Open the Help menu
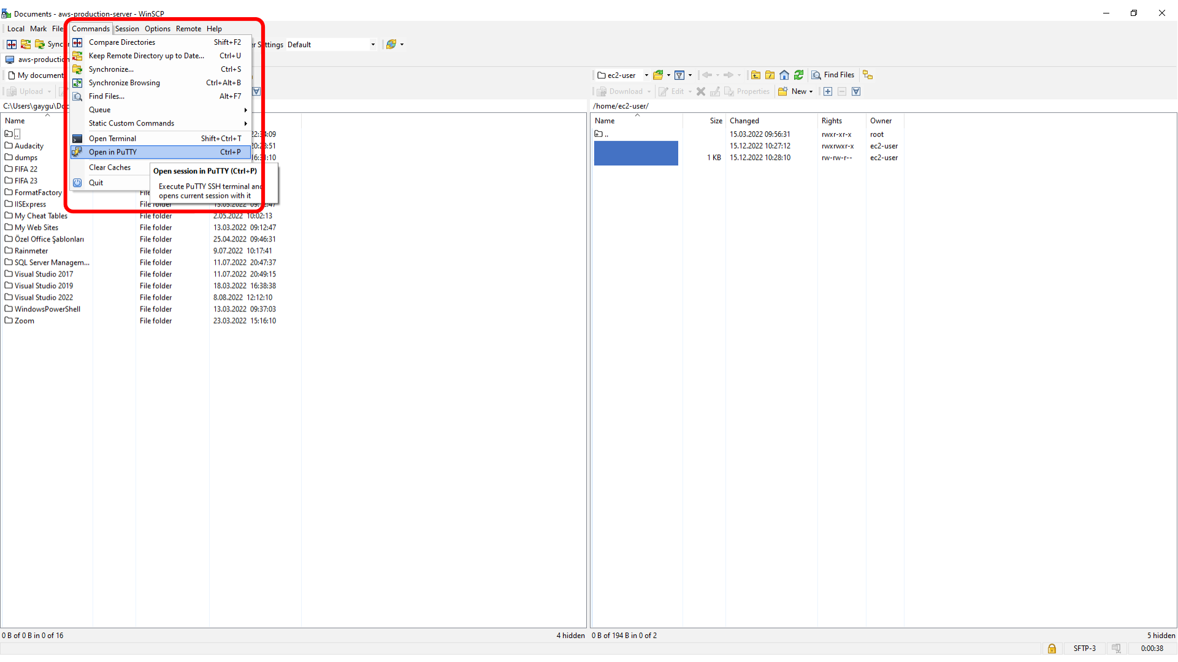This screenshot has height=662, width=1178. (x=214, y=29)
